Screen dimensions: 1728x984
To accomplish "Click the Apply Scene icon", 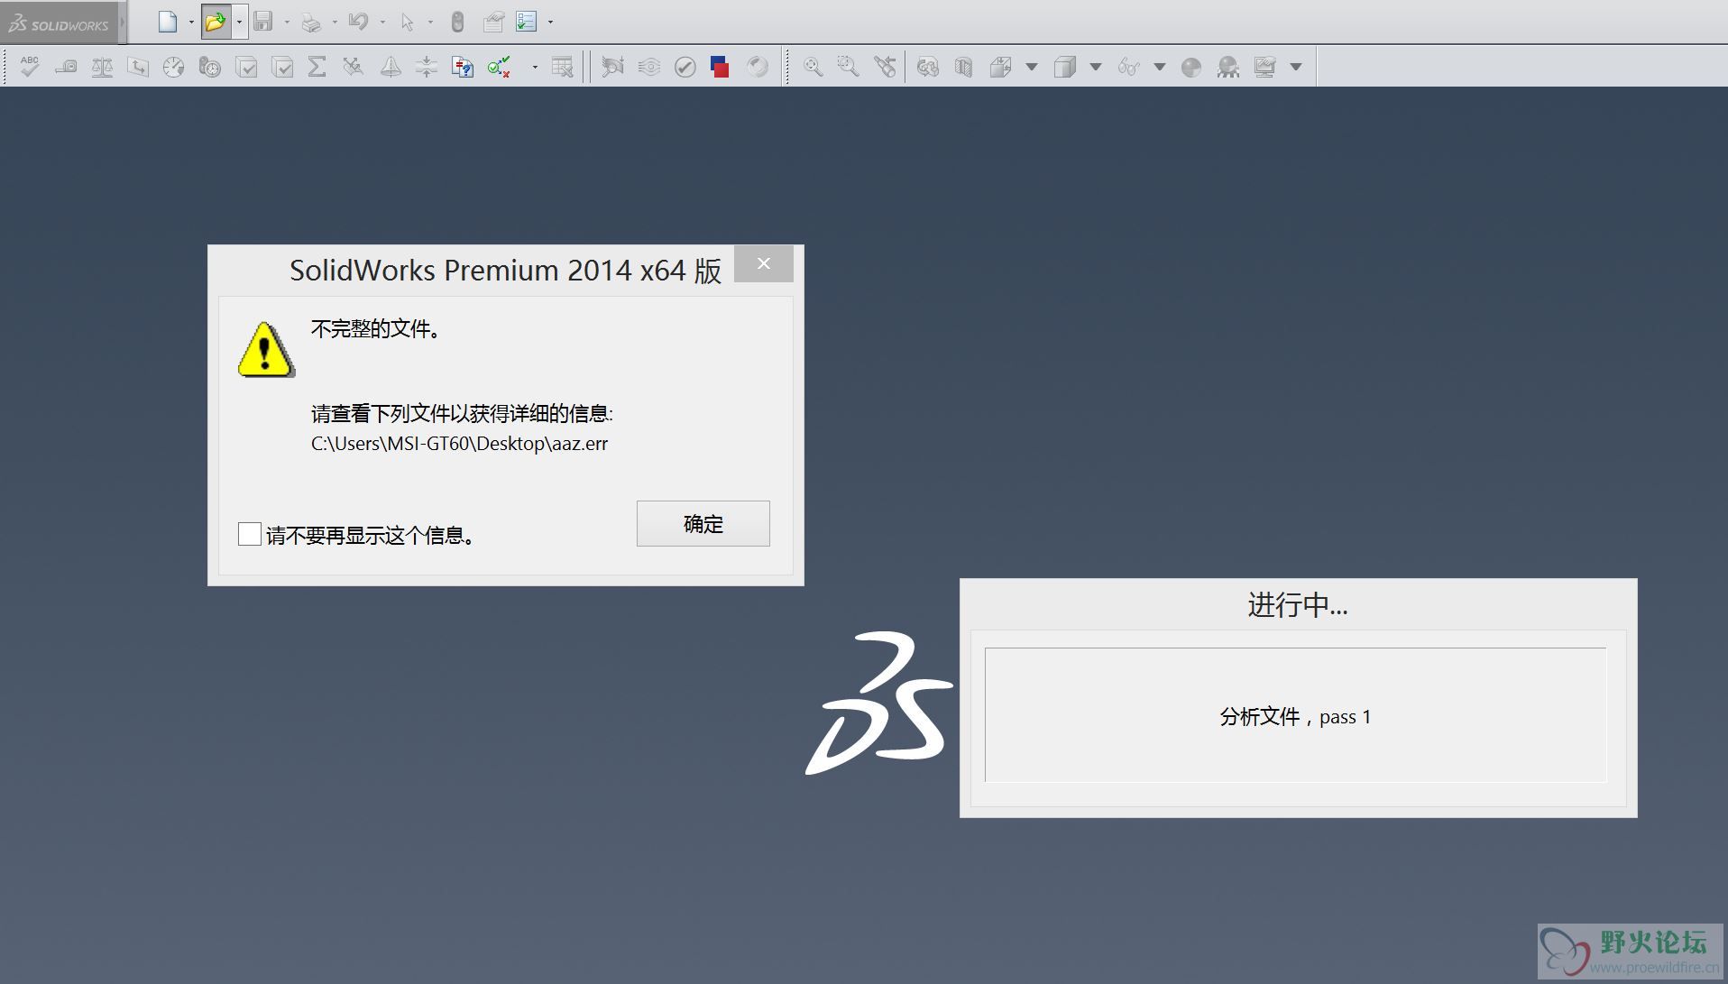I will [x=1227, y=67].
